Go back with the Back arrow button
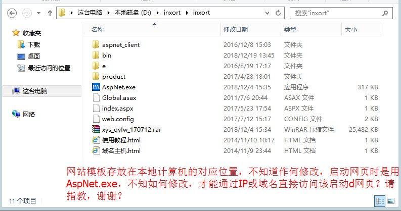The width and height of the screenshot is (401, 211). click(11, 12)
